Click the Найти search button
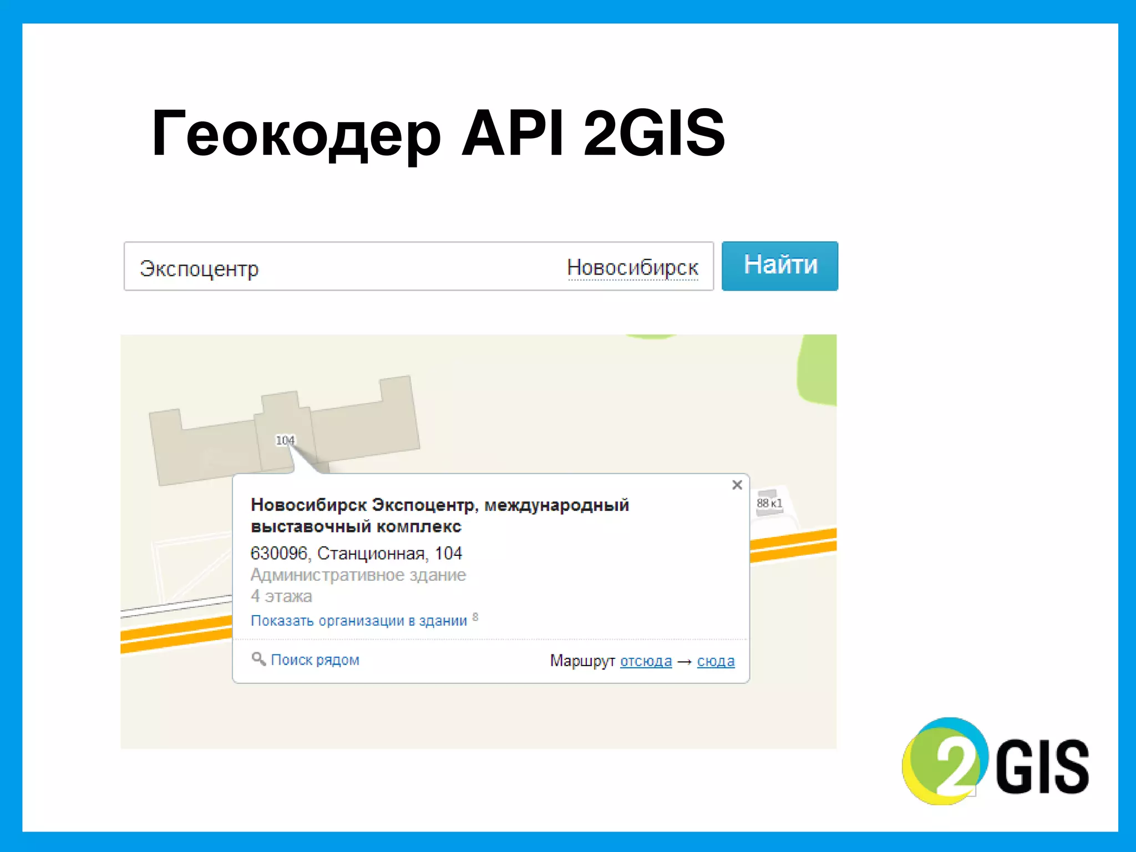Viewport: 1136px width, 852px height. coord(779,266)
